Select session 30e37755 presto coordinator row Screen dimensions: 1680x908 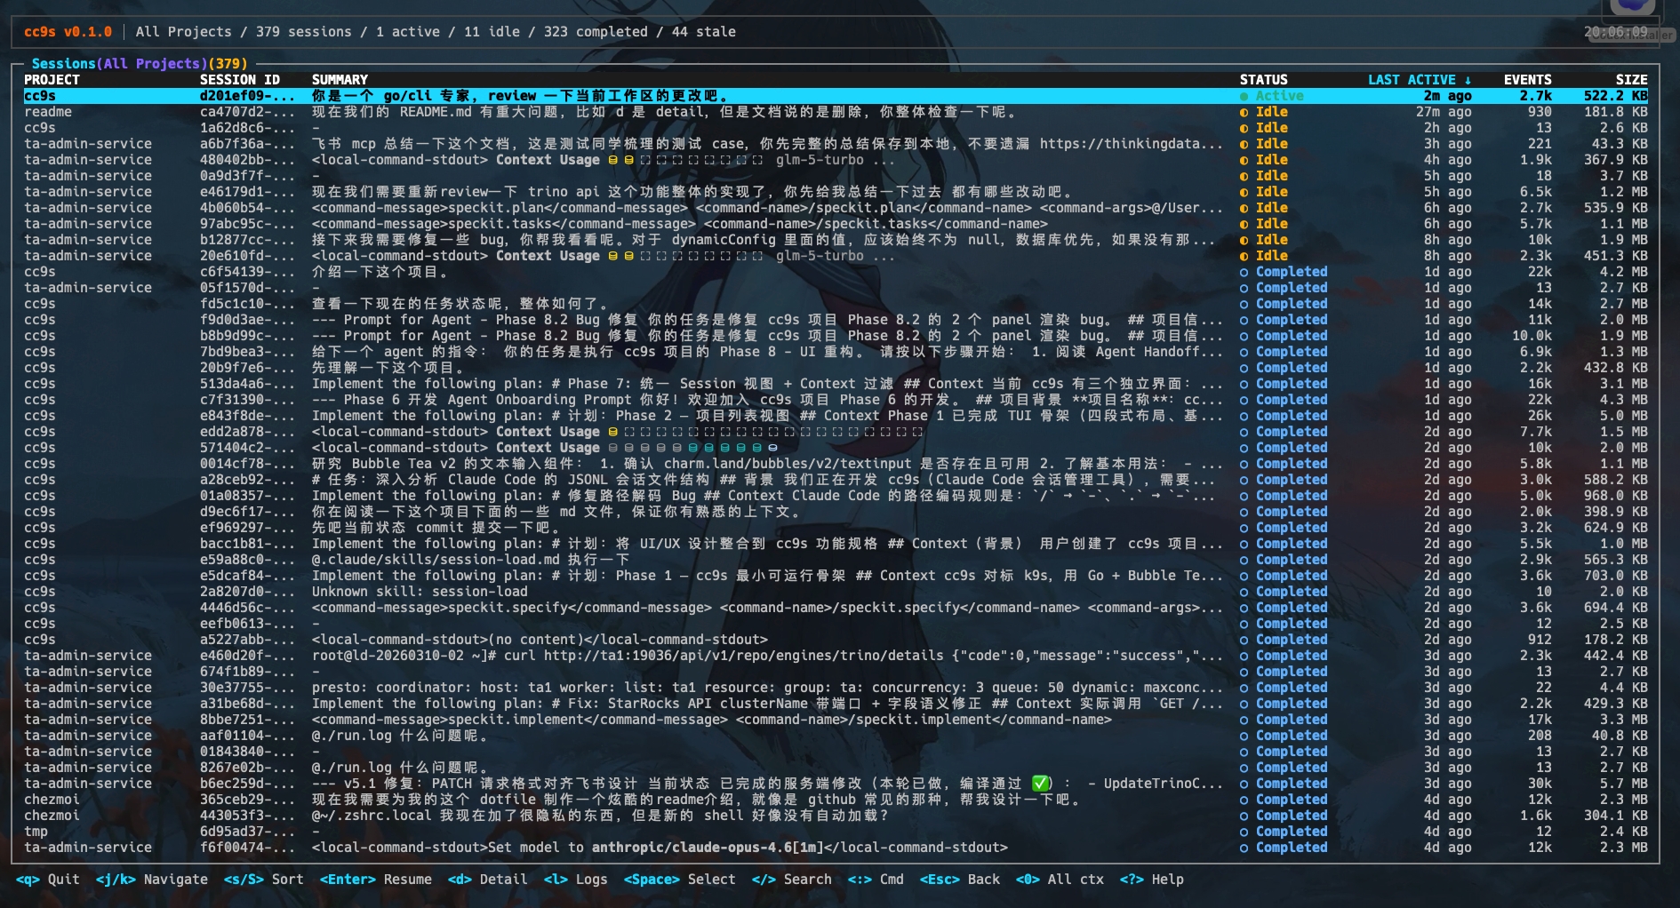(836, 688)
